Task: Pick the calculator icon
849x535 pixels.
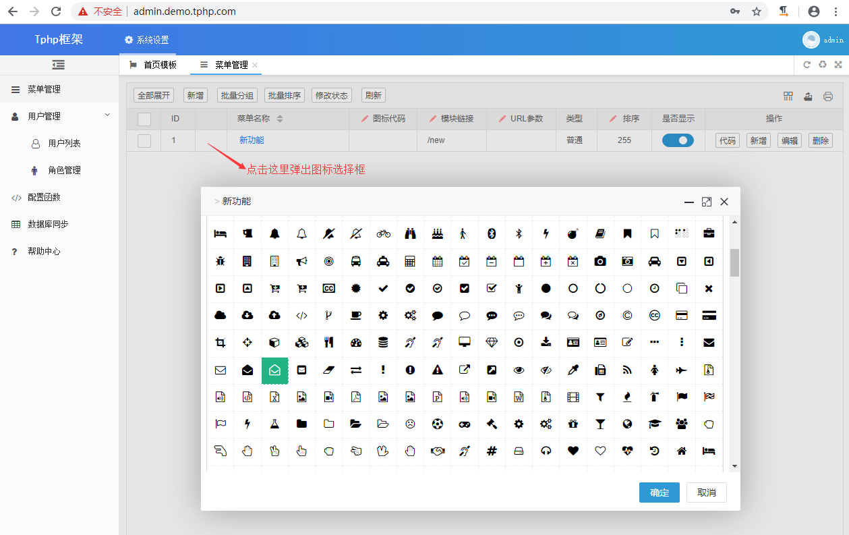Action: pyautogui.click(x=410, y=261)
